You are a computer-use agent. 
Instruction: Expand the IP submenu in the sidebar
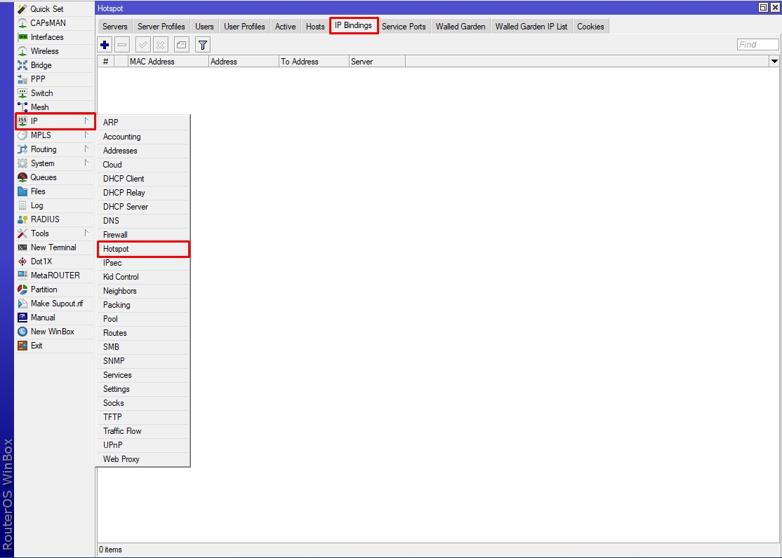pos(54,121)
